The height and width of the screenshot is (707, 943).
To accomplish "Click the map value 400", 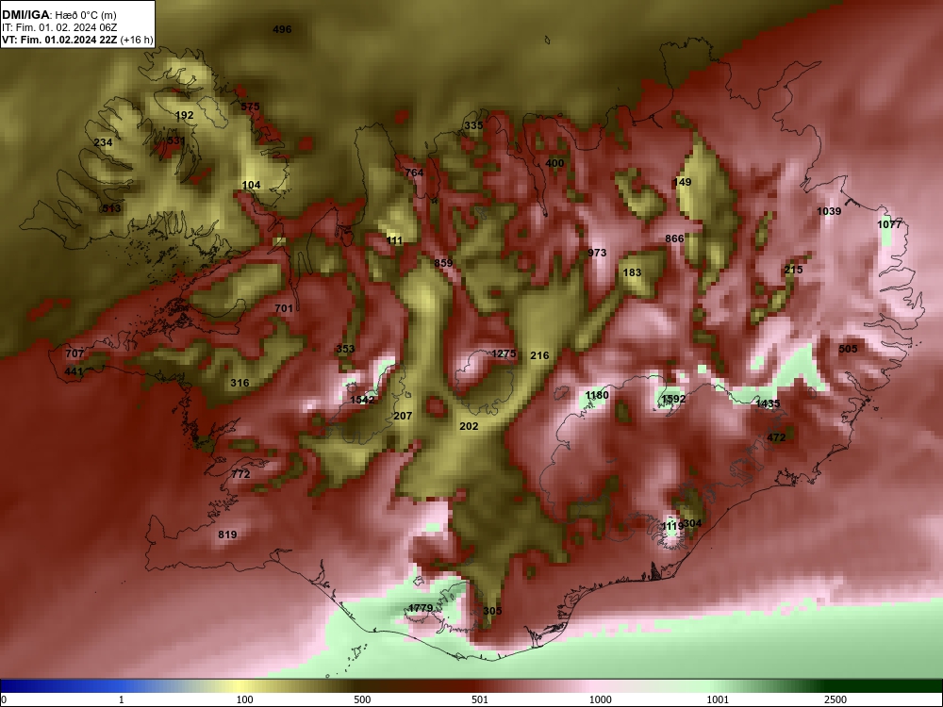I will tap(555, 163).
